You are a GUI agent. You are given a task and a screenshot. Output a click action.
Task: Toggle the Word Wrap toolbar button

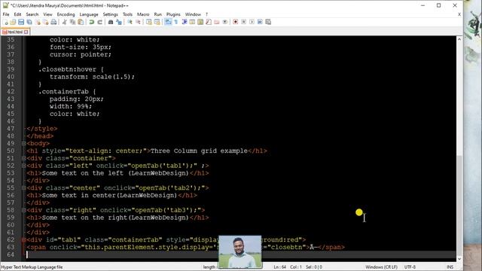click(x=168, y=22)
